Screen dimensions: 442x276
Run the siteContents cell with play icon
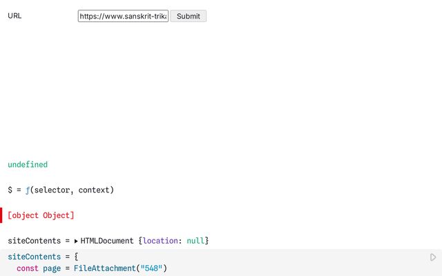point(433,257)
